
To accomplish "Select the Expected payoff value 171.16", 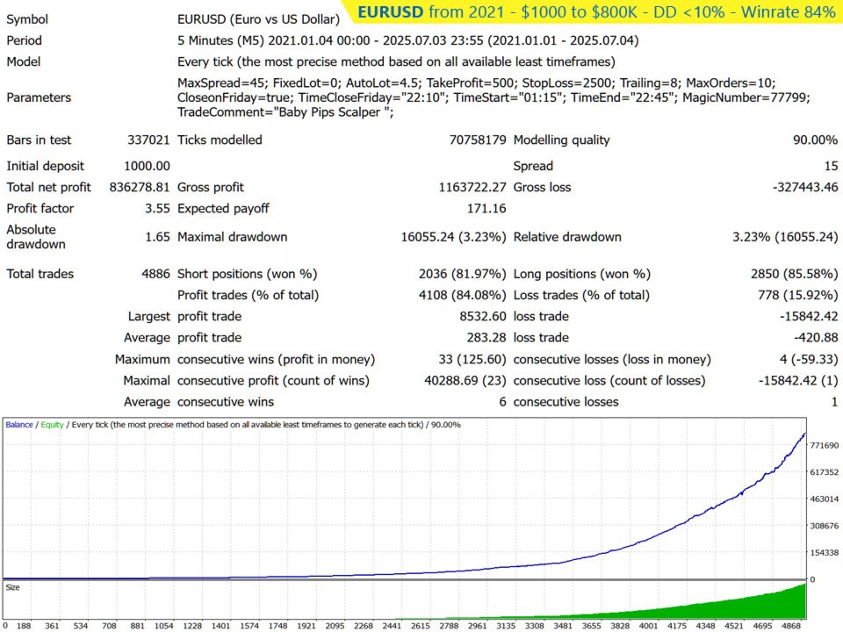I will [486, 209].
